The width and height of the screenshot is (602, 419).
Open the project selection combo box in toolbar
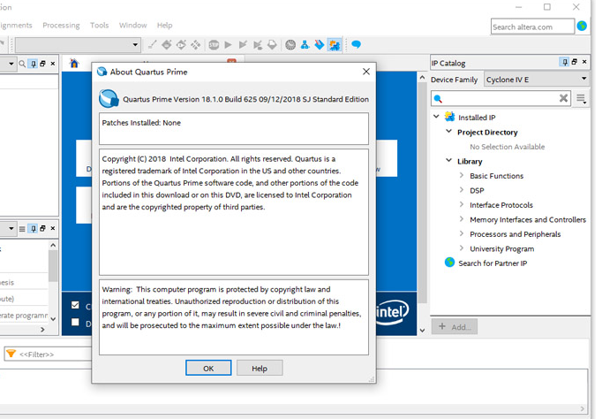(x=78, y=45)
